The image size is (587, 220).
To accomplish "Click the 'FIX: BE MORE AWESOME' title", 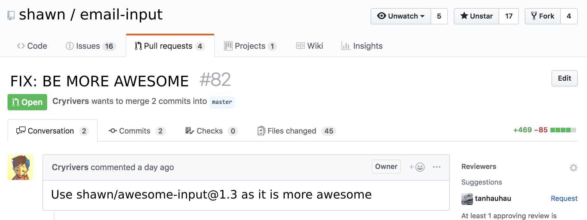I will [x=99, y=81].
